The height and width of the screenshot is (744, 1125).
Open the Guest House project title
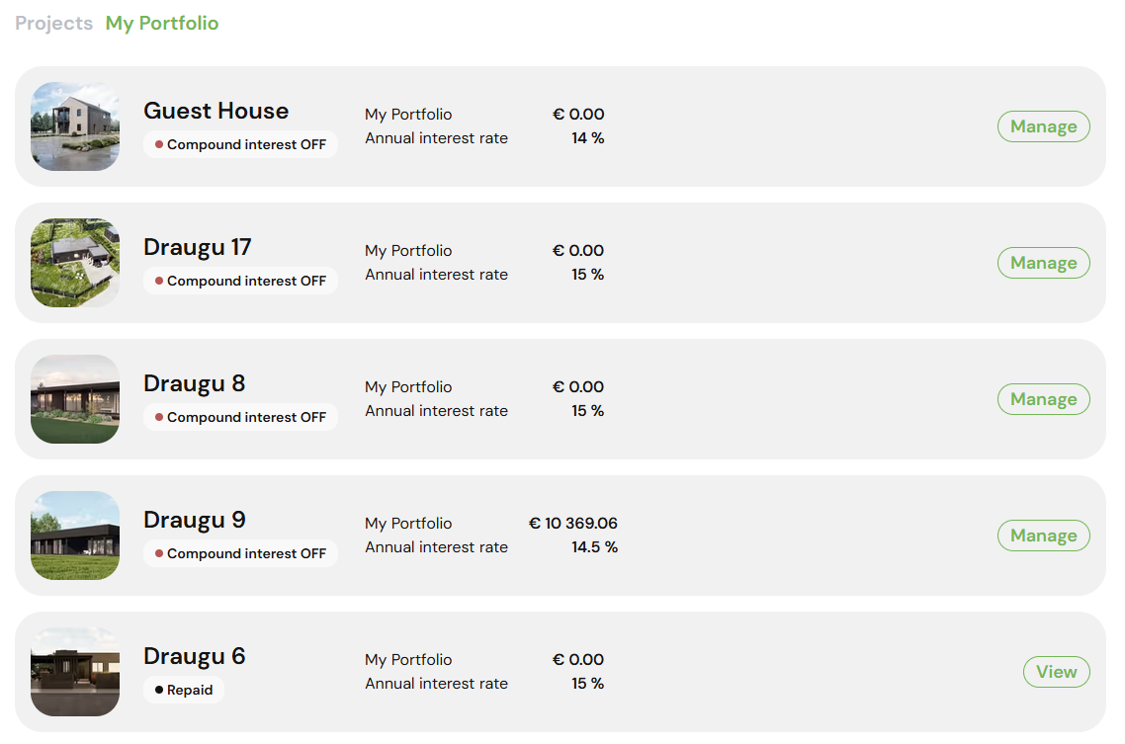pyautogui.click(x=216, y=111)
